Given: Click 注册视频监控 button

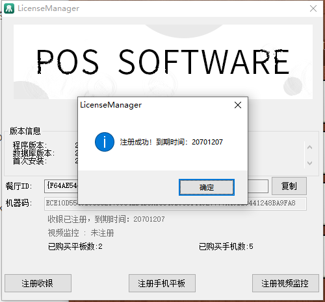Looking at the screenshot, I should pos(285,283).
